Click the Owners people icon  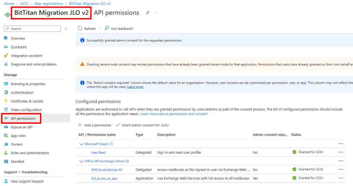6,144
